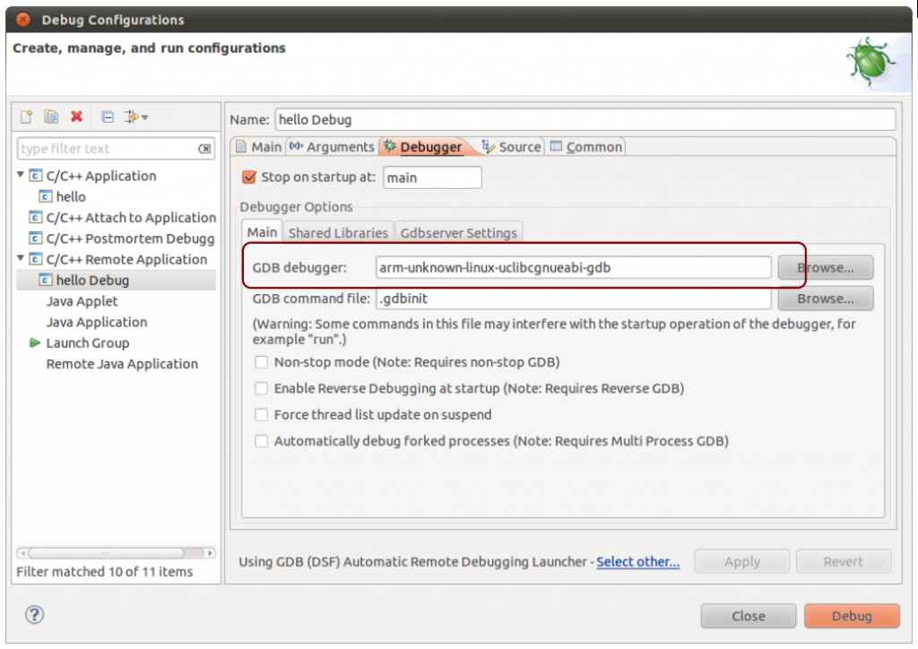Viewport: 918px width, 649px height.
Task: Switch to the Gdbserver Settings tab
Action: [x=458, y=231]
